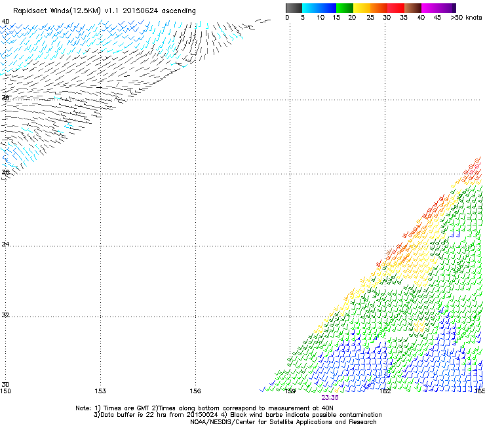
Task: Click the orange 25-30 knots color bar segment
Action: click(379, 8)
